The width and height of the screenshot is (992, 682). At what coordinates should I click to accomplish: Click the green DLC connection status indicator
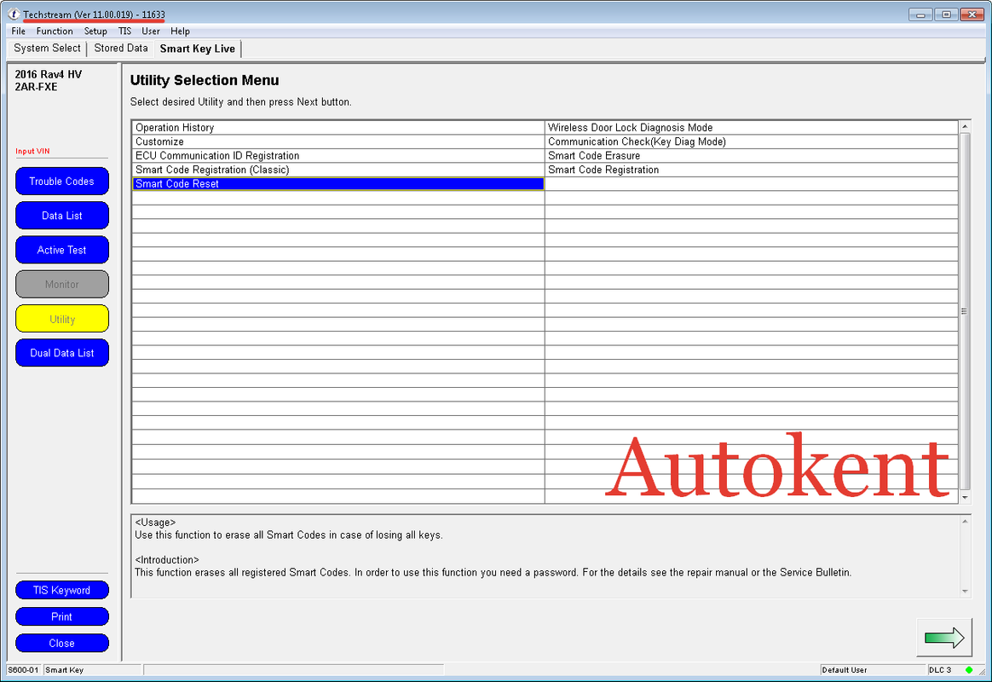[969, 669]
